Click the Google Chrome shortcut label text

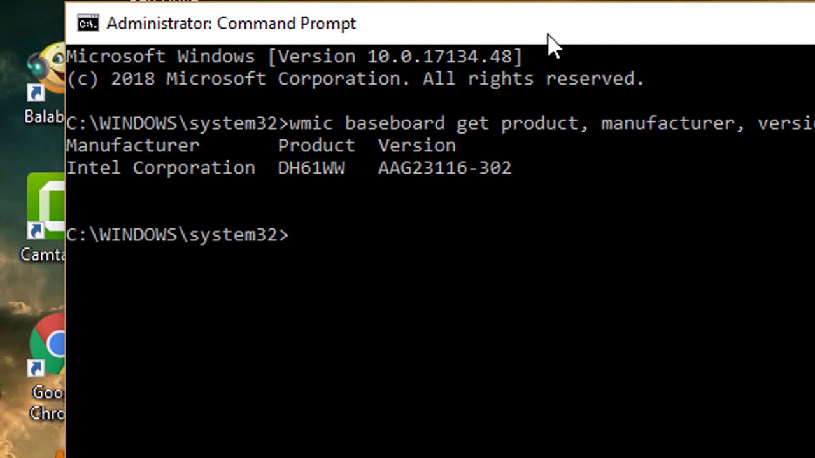point(48,403)
